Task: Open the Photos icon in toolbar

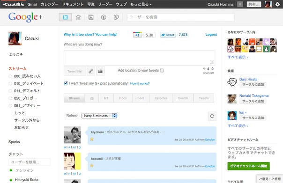Action: click(x=91, y=17)
